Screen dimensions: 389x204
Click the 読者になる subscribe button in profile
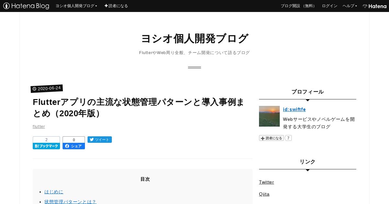(271, 138)
